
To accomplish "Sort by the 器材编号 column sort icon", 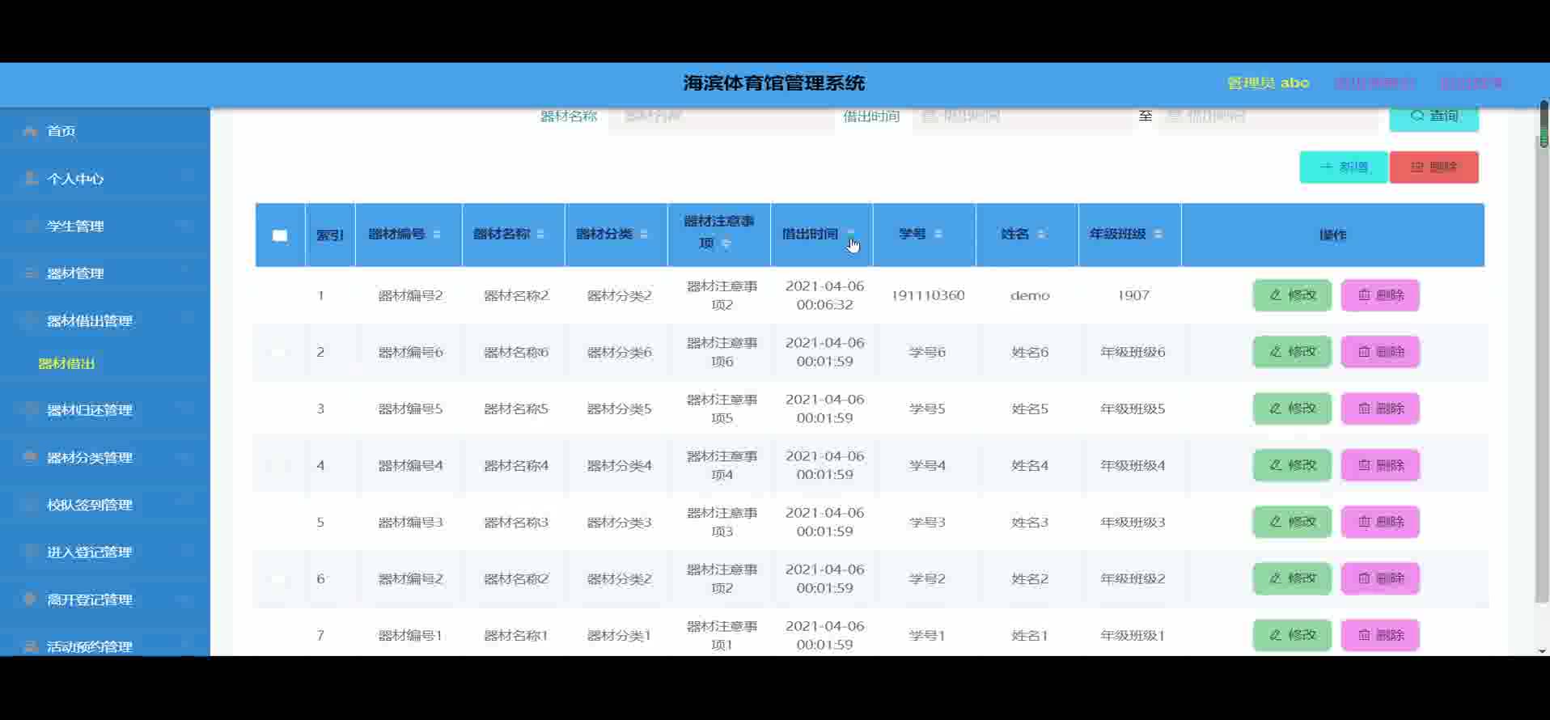I will (x=437, y=235).
